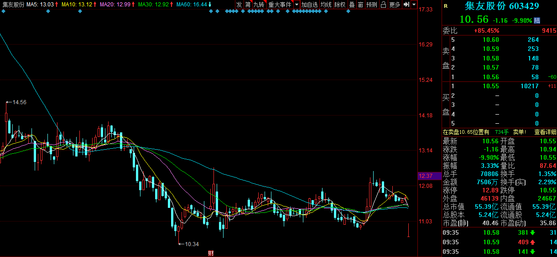
Task: Toggle 均线 moving average lines
Action: [x=326, y=5]
